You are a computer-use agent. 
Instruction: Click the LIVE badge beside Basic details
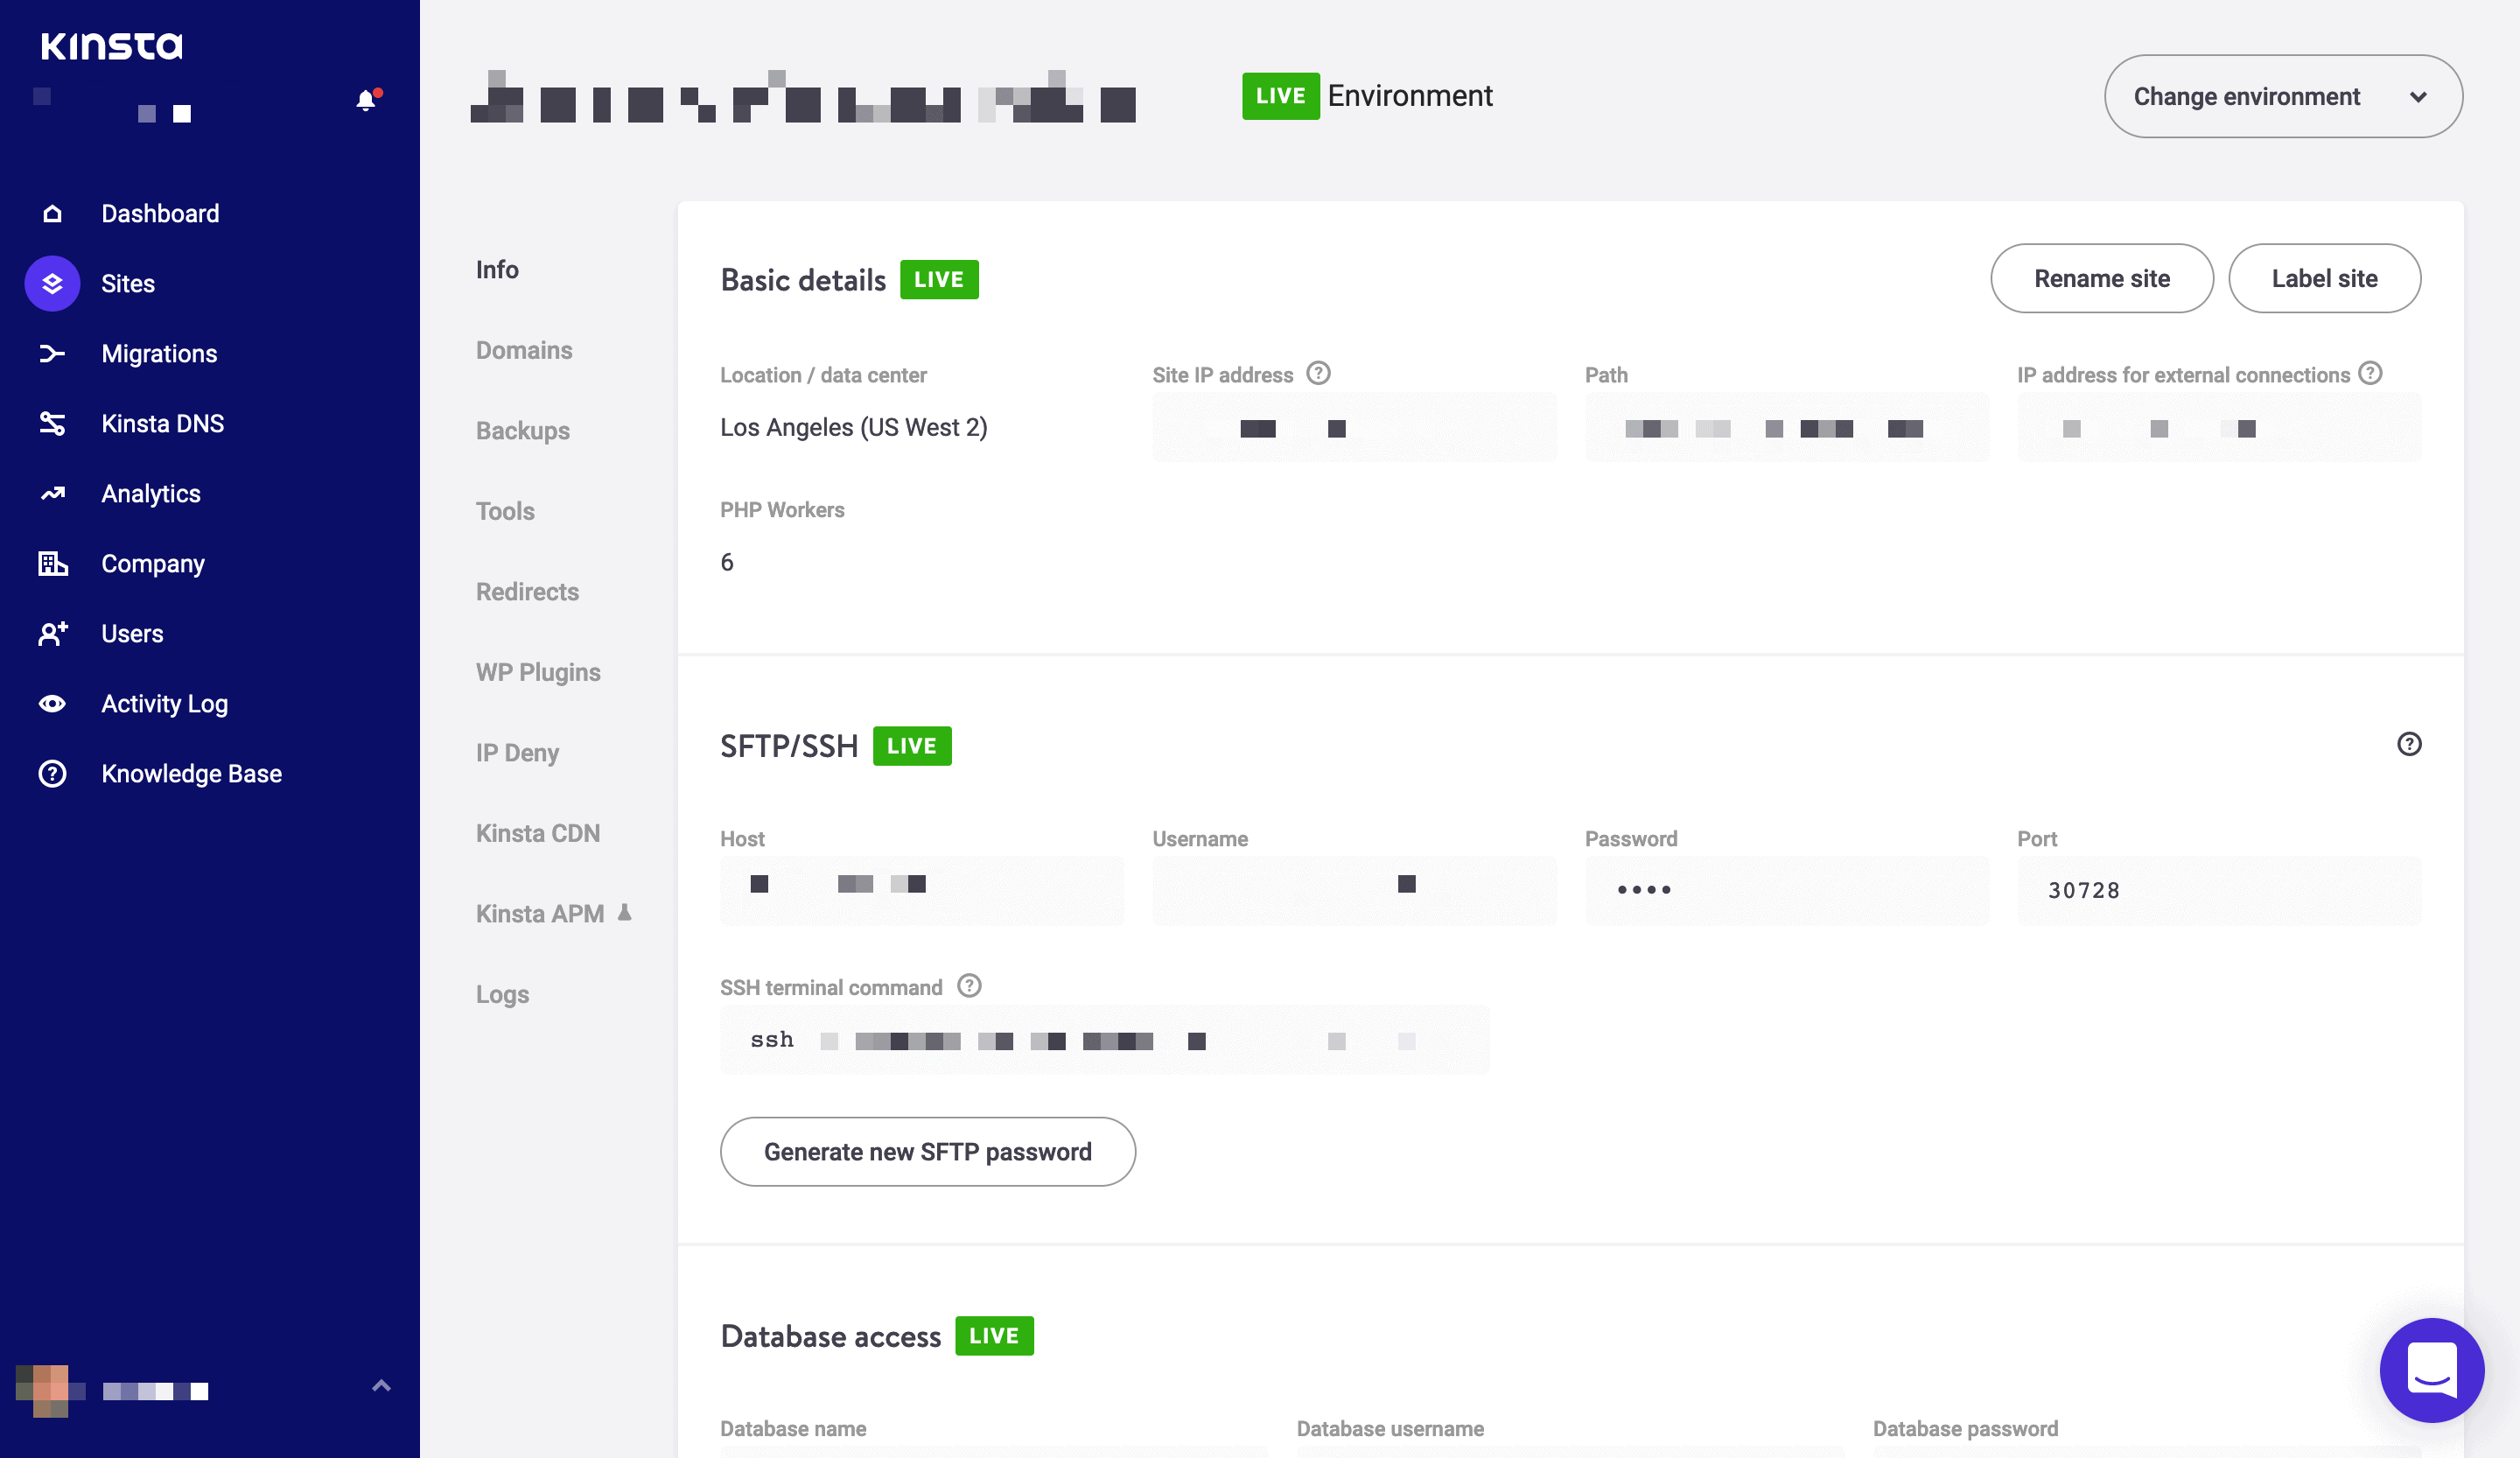[x=939, y=279]
